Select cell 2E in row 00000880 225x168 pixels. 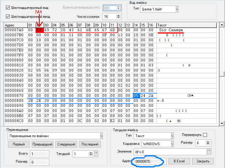(x=40, y=101)
